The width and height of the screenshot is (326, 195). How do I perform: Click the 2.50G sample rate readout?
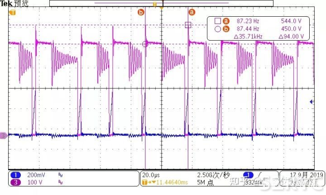tap(213, 175)
